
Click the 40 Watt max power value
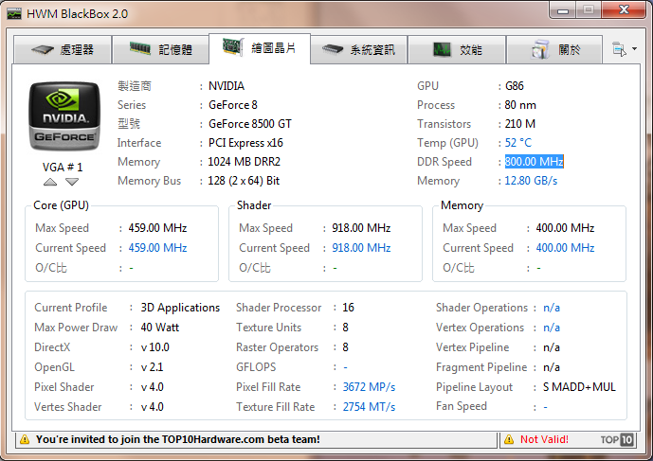pyautogui.click(x=160, y=328)
